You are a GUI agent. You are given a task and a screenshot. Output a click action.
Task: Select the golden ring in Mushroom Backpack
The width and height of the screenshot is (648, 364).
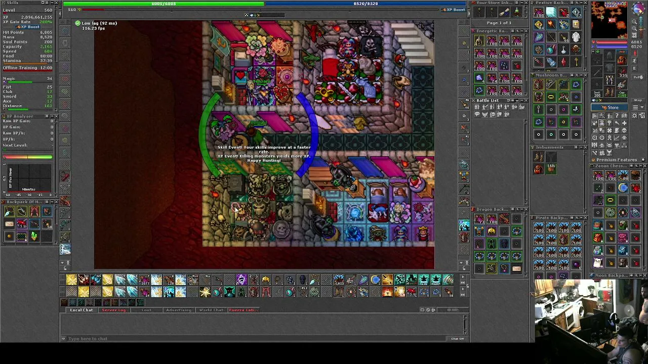click(x=551, y=97)
